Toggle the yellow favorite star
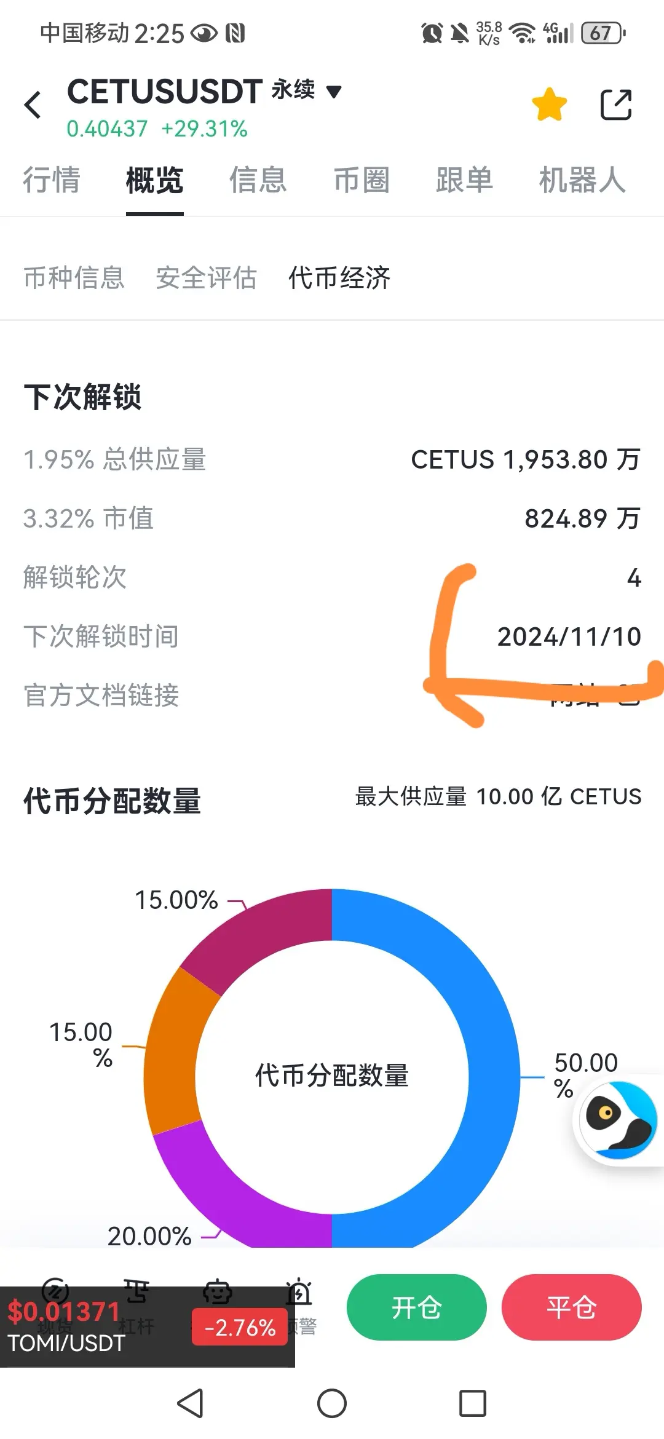The image size is (664, 1439). [x=549, y=105]
